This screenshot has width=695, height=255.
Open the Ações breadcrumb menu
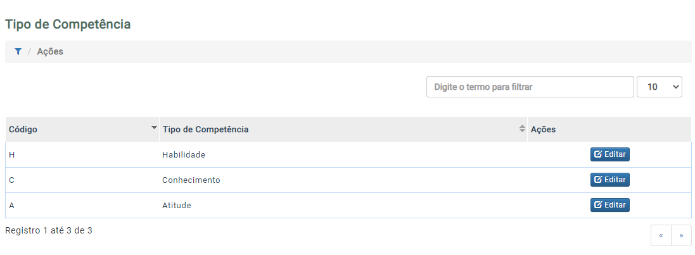point(50,52)
